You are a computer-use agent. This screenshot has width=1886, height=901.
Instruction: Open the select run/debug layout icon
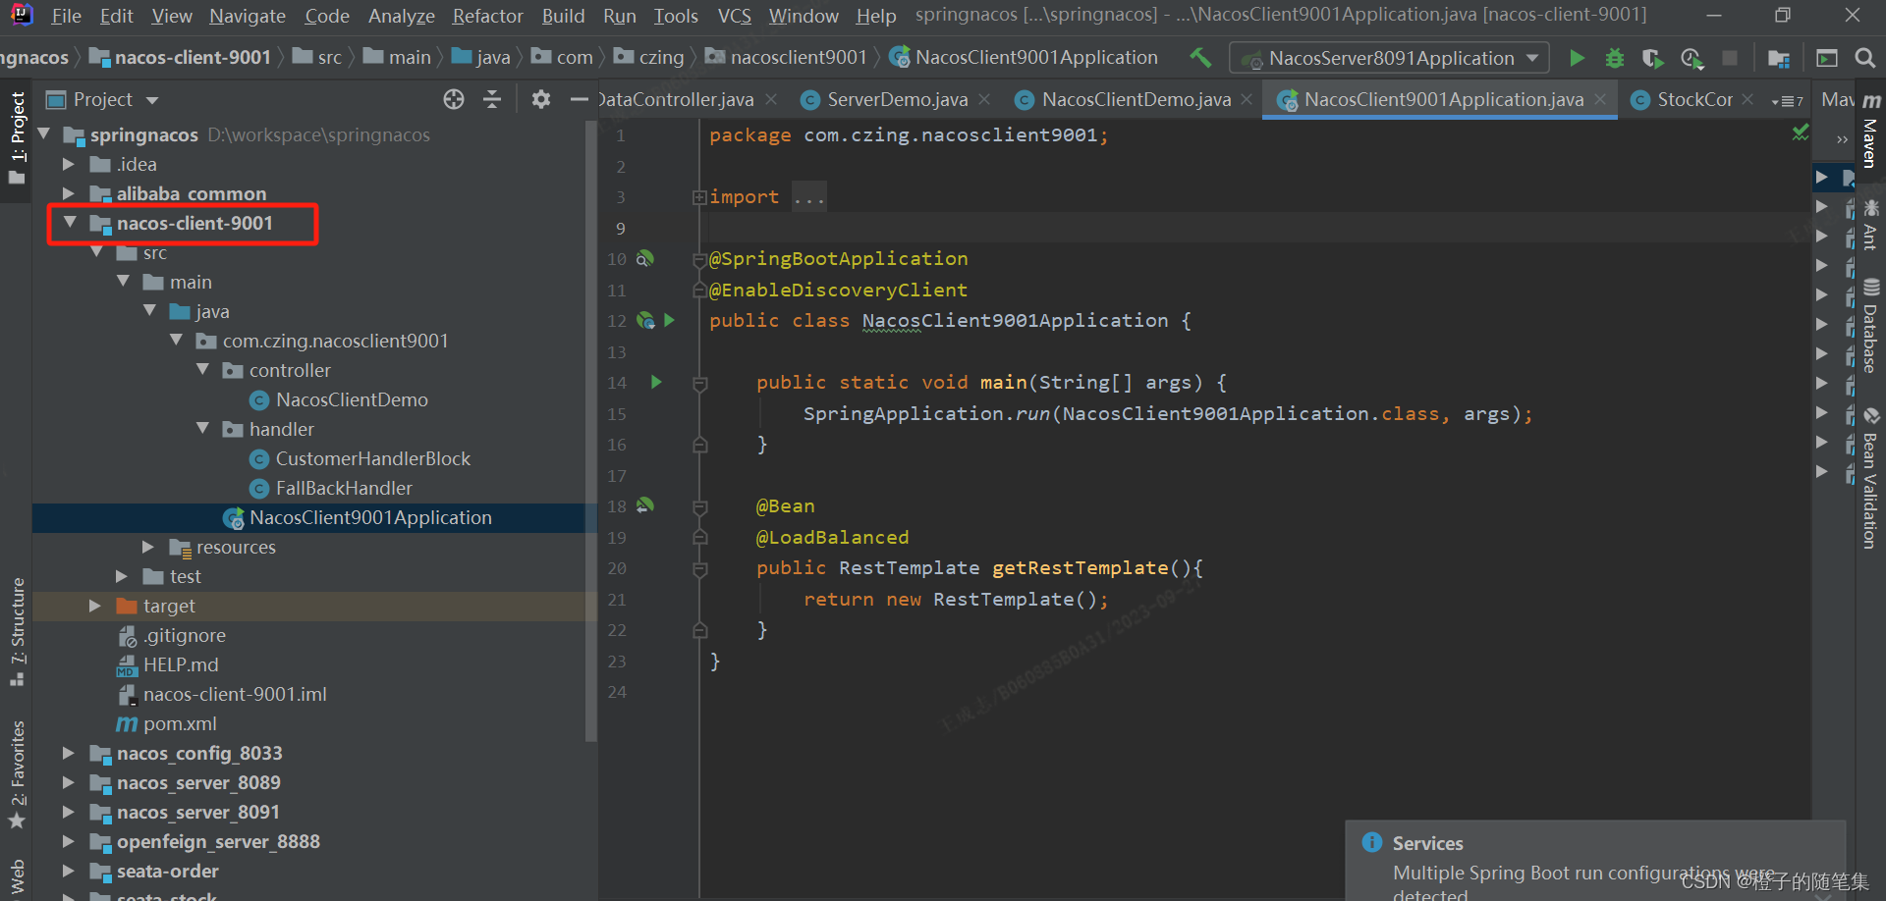pyautogui.click(x=1826, y=58)
